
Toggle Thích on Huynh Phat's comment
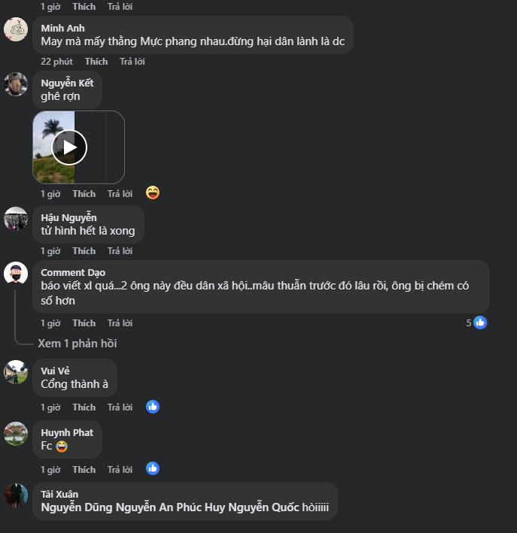pos(84,470)
